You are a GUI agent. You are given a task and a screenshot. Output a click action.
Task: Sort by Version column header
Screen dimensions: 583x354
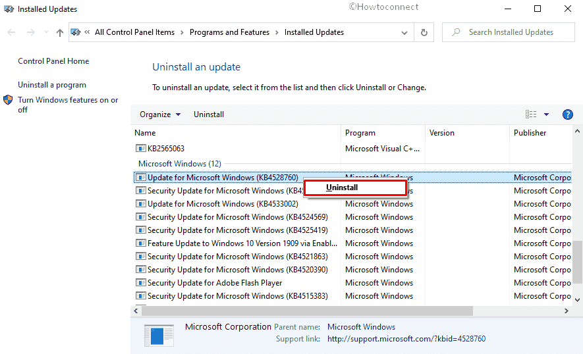(467, 133)
